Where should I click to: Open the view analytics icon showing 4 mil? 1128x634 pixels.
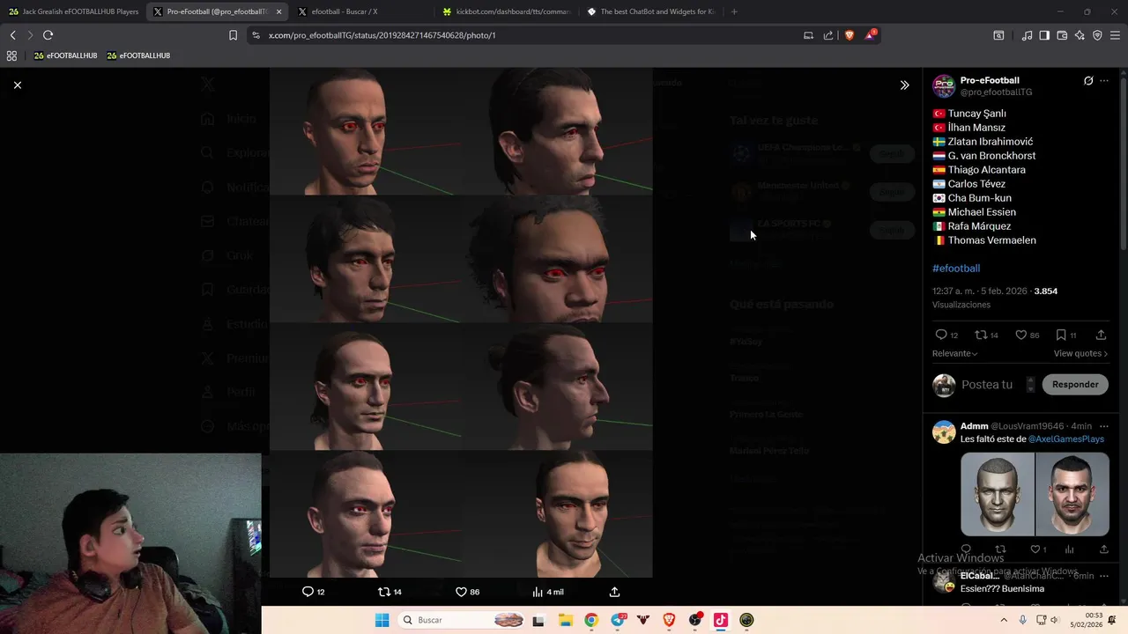(x=538, y=592)
